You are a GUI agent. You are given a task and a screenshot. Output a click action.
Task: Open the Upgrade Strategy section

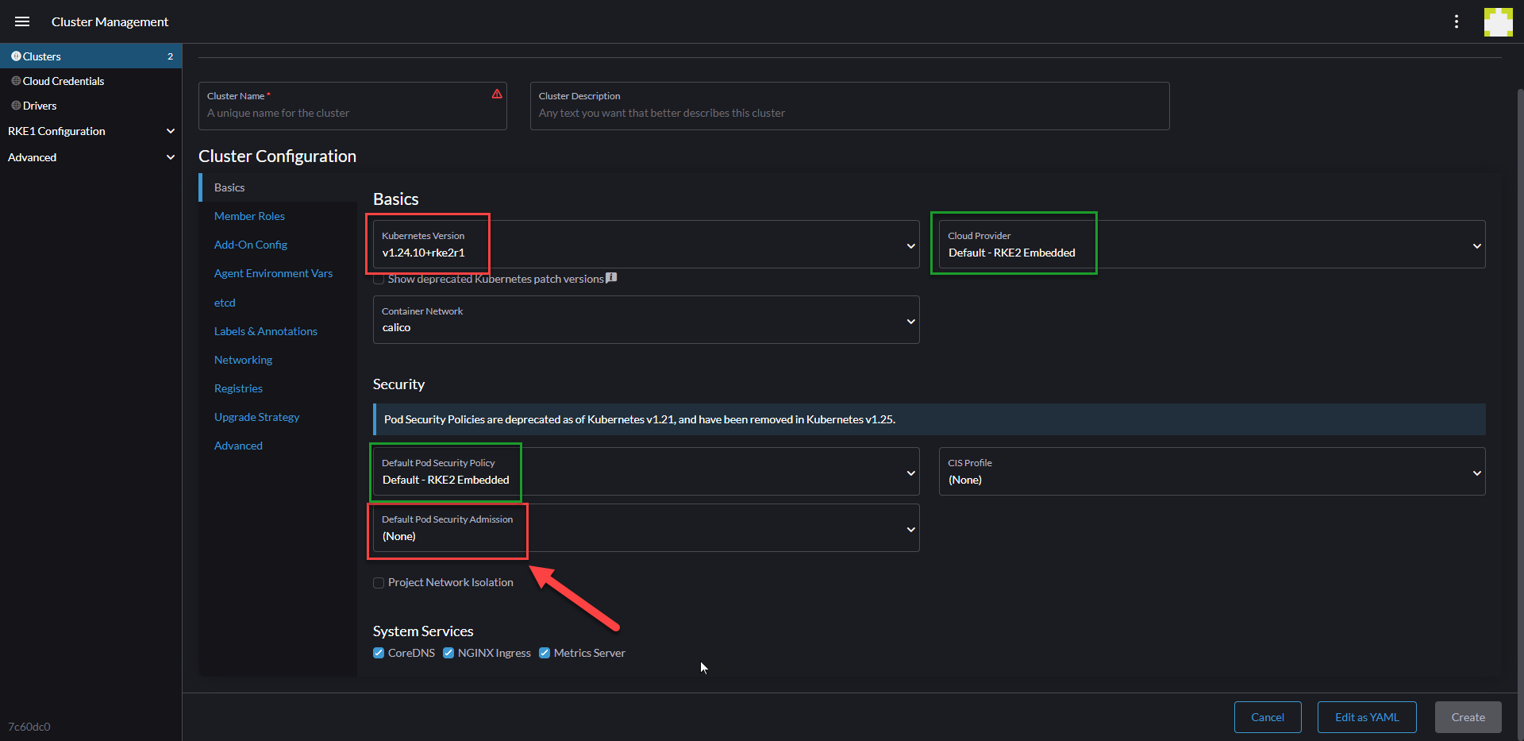tap(256, 416)
